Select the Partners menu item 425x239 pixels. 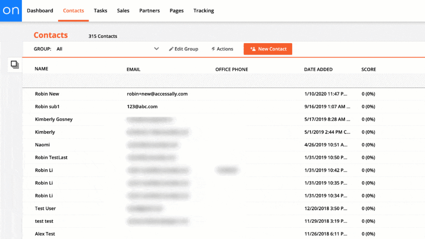149,10
